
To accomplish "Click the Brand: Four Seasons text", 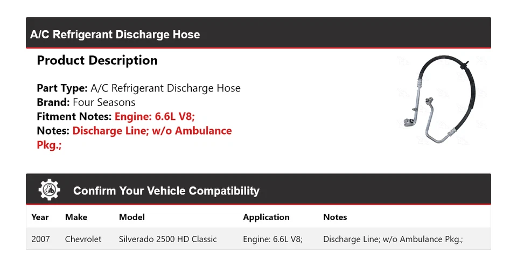I will point(86,102).
